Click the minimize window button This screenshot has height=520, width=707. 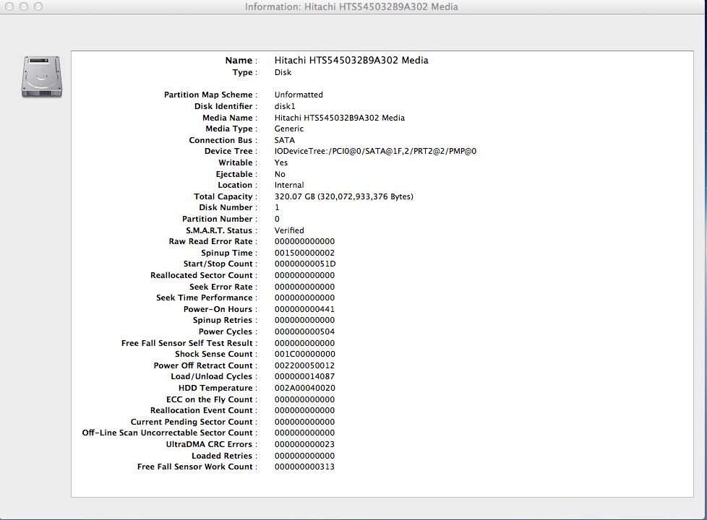[x=24, y=6]
